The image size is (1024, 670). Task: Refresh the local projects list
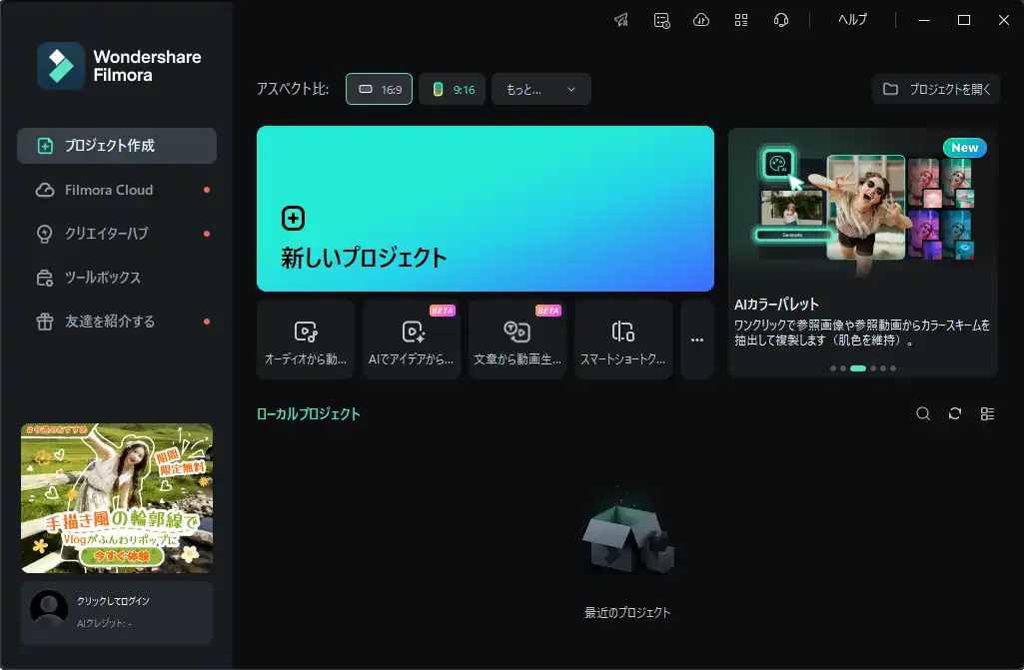(955, 413)
